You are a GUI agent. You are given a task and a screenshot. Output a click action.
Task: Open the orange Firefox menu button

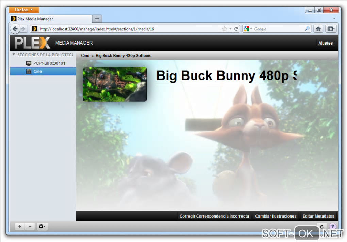pyautogui.click(x=24, y=10)
